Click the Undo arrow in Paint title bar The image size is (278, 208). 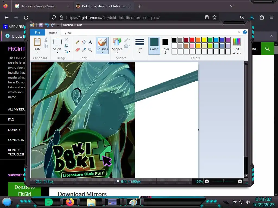[47, 25]
